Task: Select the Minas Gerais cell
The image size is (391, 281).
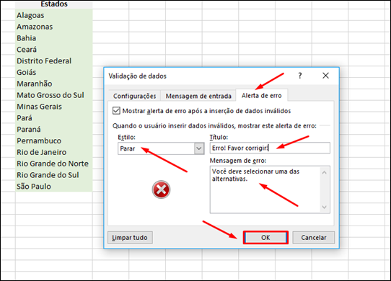Action: (54, 107)
